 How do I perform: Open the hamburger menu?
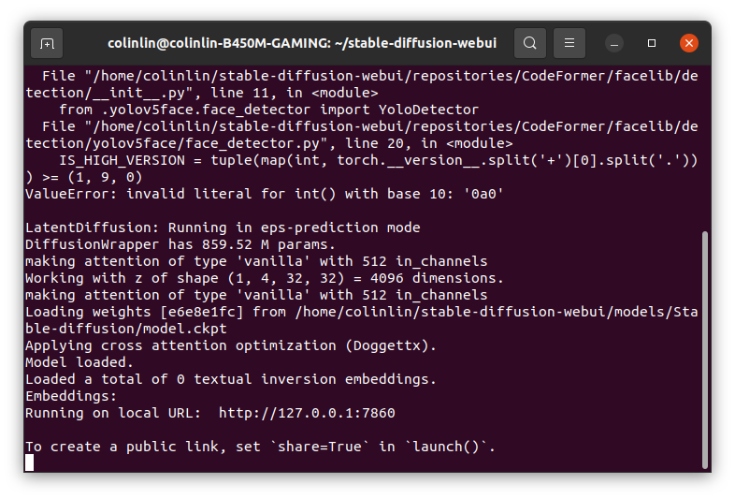pos(569,43)
